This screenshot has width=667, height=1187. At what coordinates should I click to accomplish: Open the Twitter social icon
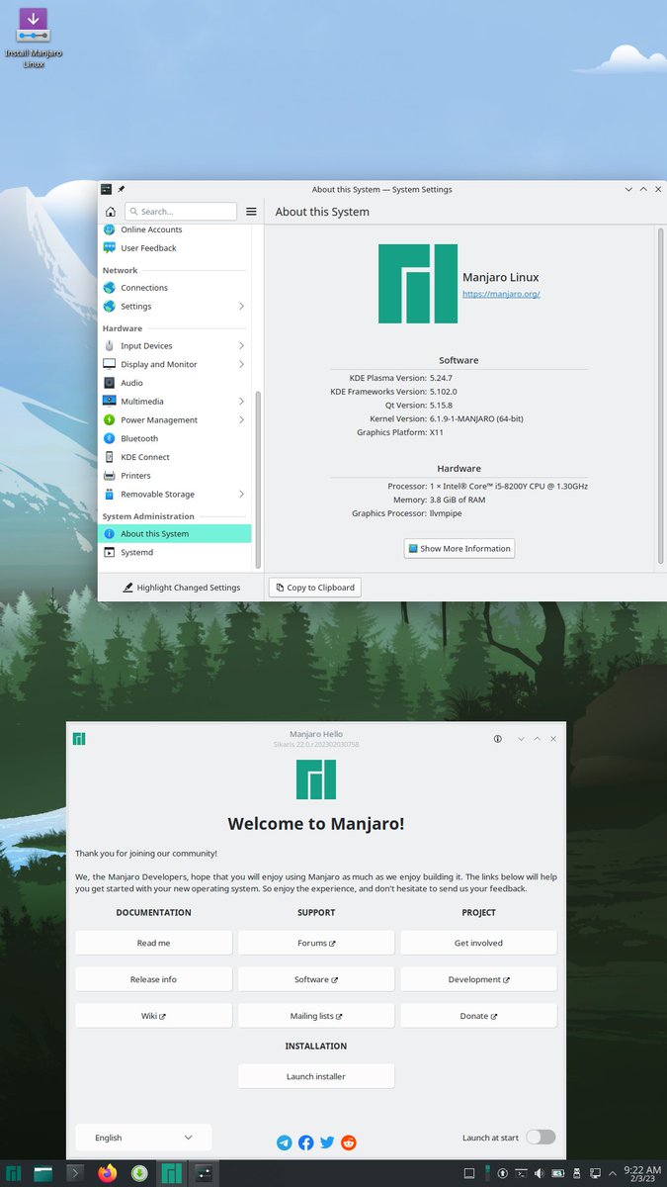click(327, 1142)
